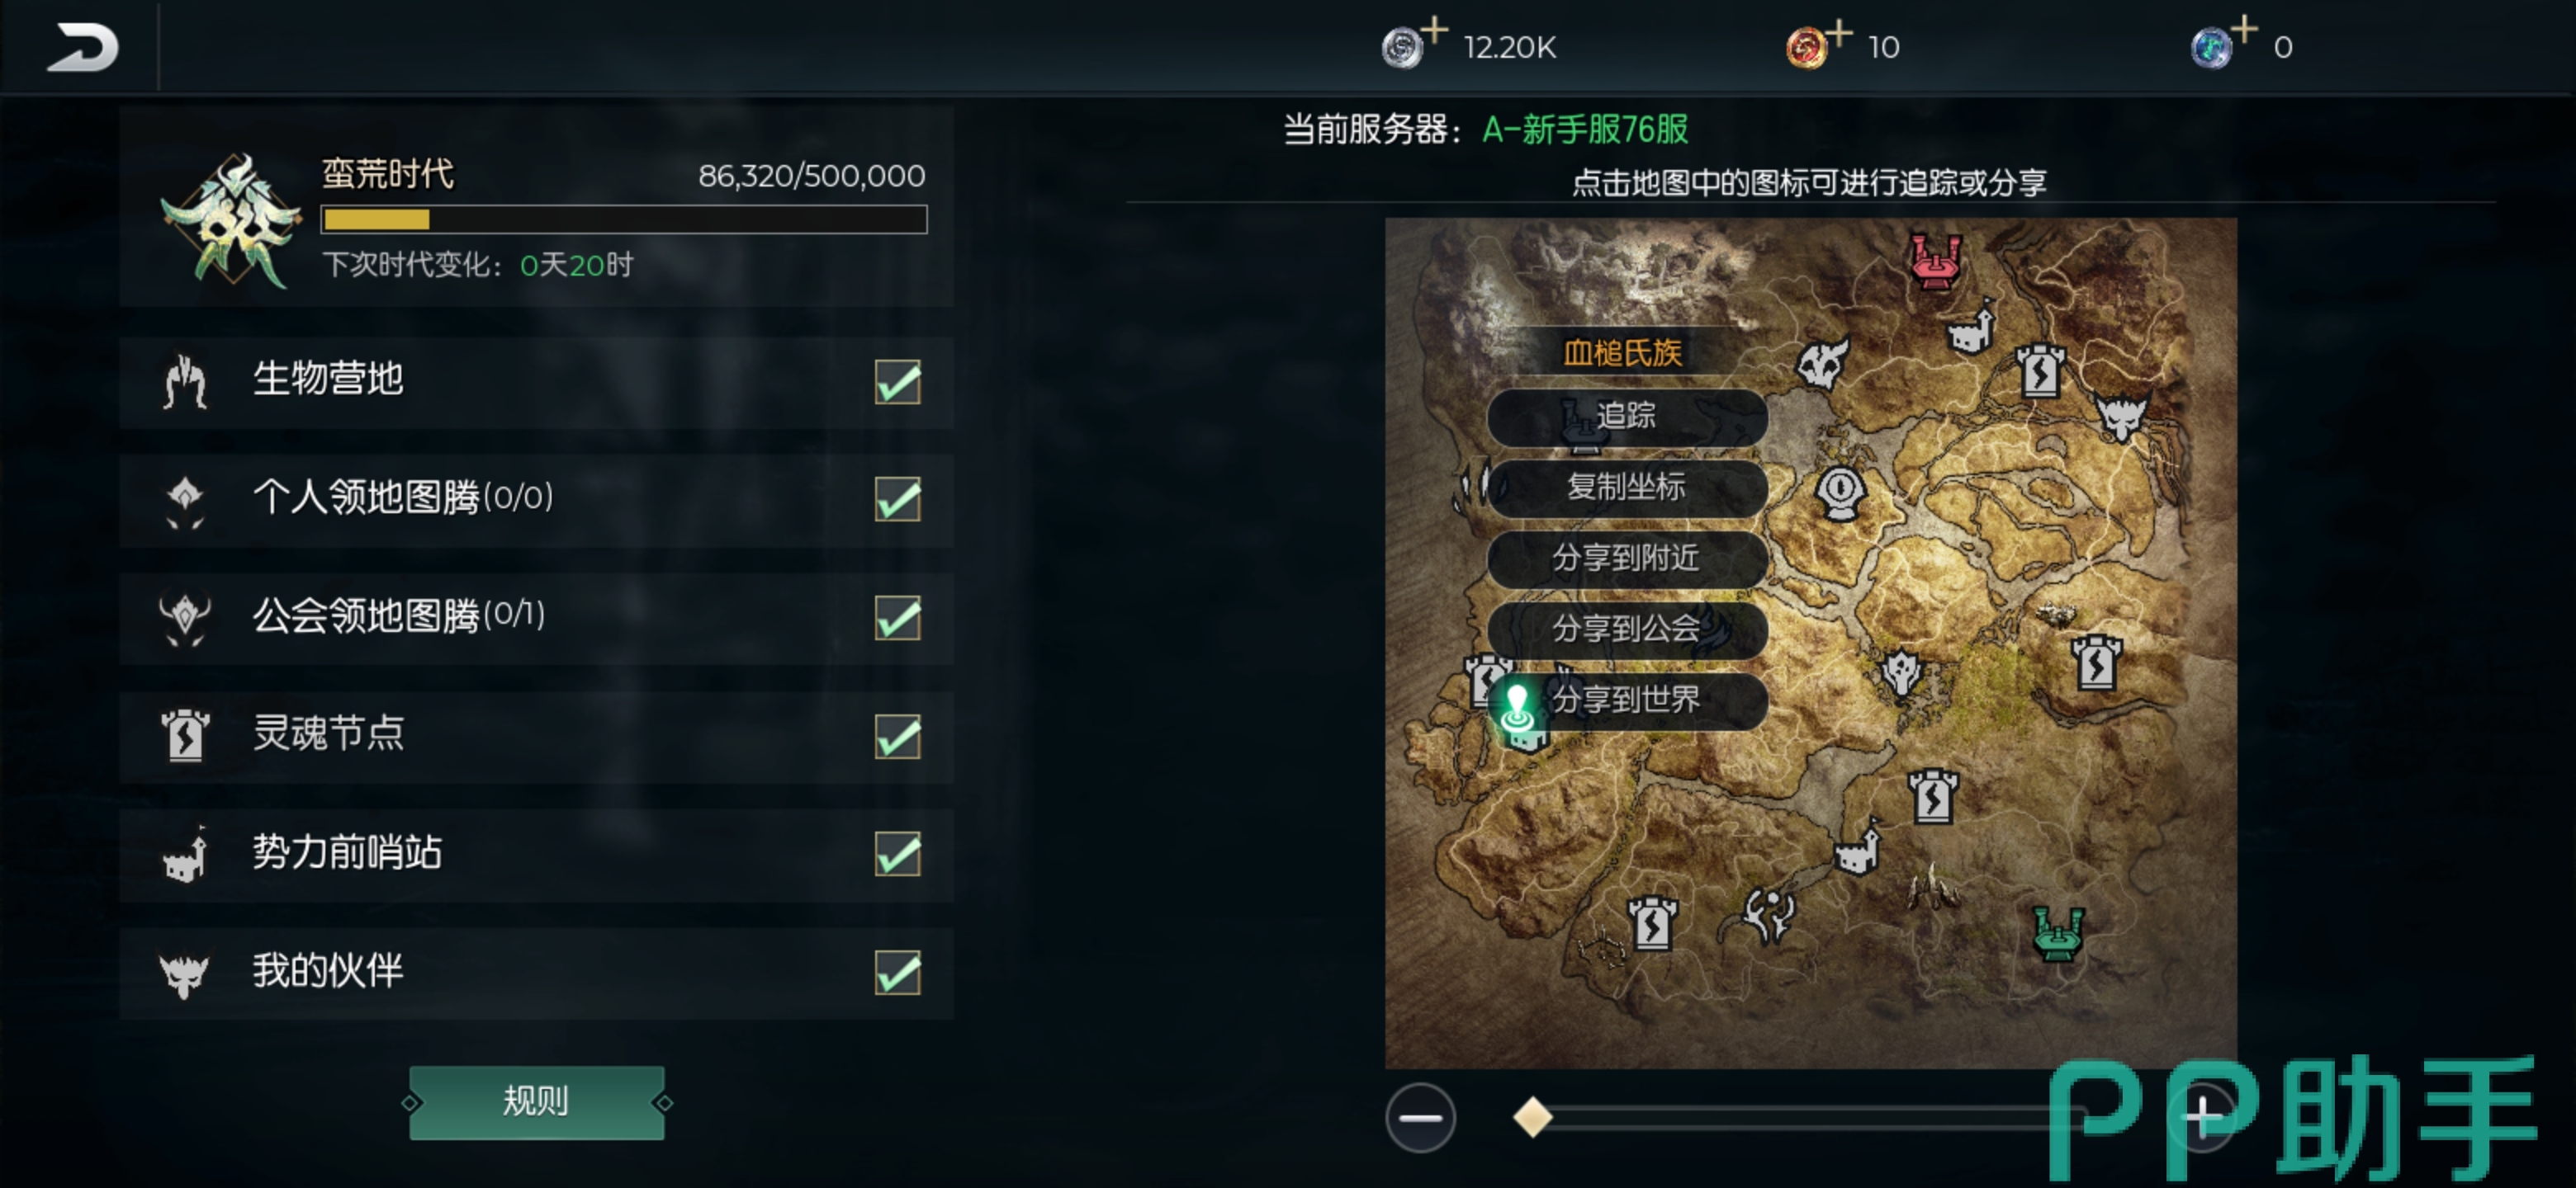Go back with the return arrow icon
This screenshot has width=2576, height=1188.
point(82,47)
